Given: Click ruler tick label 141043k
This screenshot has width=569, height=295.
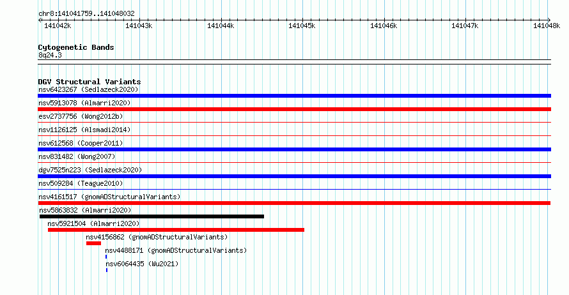Looking at the screenshot, I should [x=139, y=26].
